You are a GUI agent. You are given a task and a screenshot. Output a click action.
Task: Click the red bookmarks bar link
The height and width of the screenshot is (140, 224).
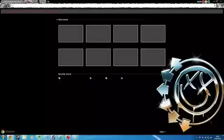pos(30,12)
